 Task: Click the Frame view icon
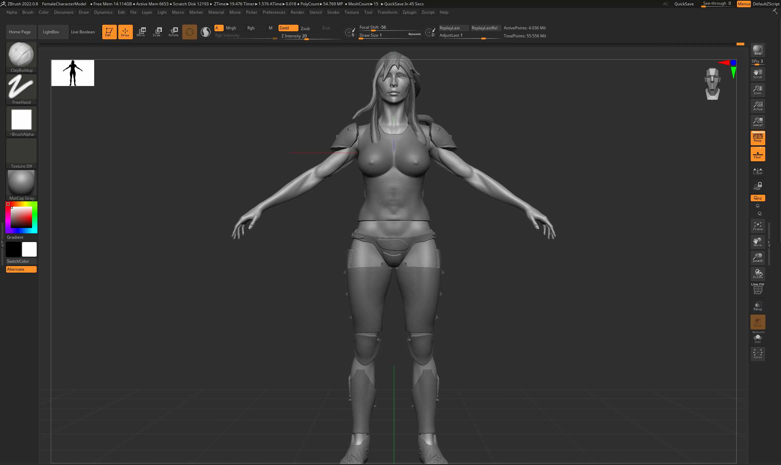point(758,226)
